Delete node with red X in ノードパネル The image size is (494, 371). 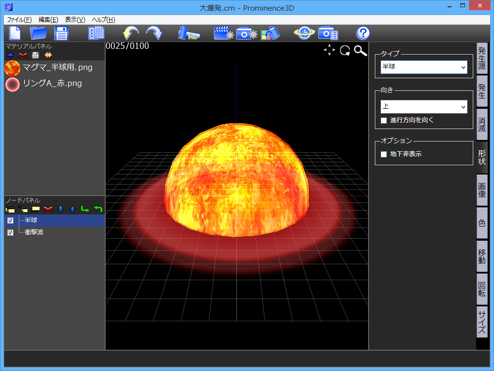click(x=48, y=209)
